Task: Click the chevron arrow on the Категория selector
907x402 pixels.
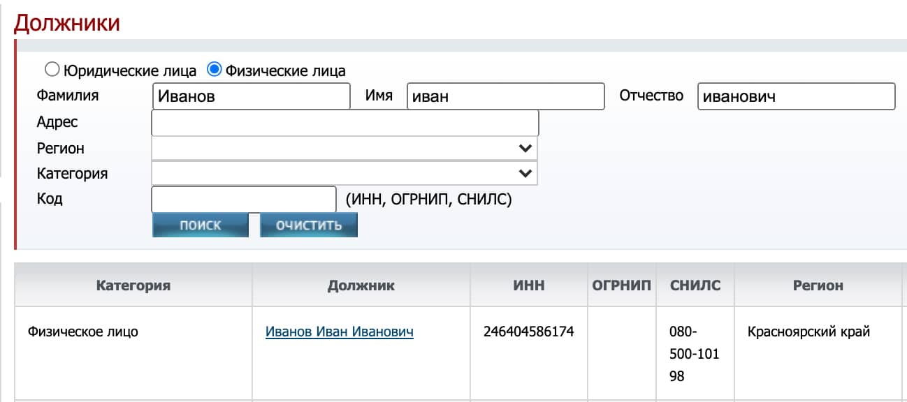Action: pos(525,173)
